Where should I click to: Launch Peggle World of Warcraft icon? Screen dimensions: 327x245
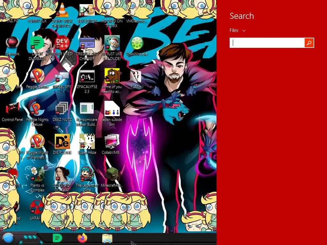(x=37, y=141)
